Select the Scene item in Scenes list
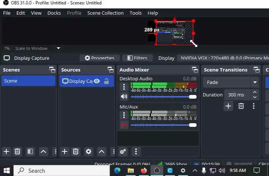The width and height of the screenshot is (269, 176). click(x=28, y=81)
